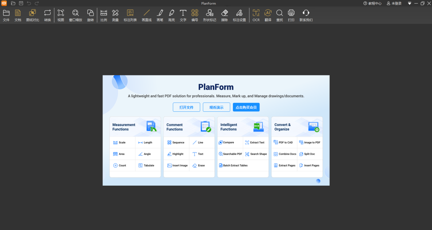Open the 标注设置 annotation settings
Image resolution: width=432 pixels, height=230 pixels.
(239, 15)
